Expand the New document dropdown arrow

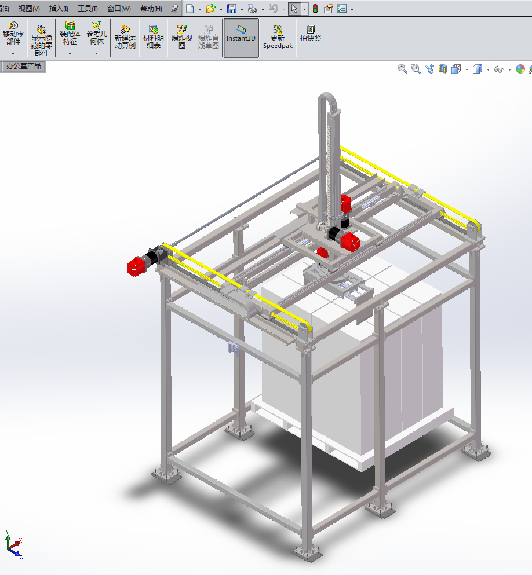[x=200, y=9]
